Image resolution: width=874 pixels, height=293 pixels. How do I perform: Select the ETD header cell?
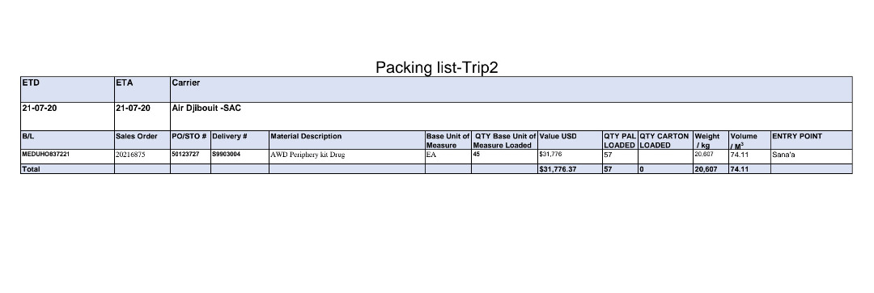(x=67, y=89)
